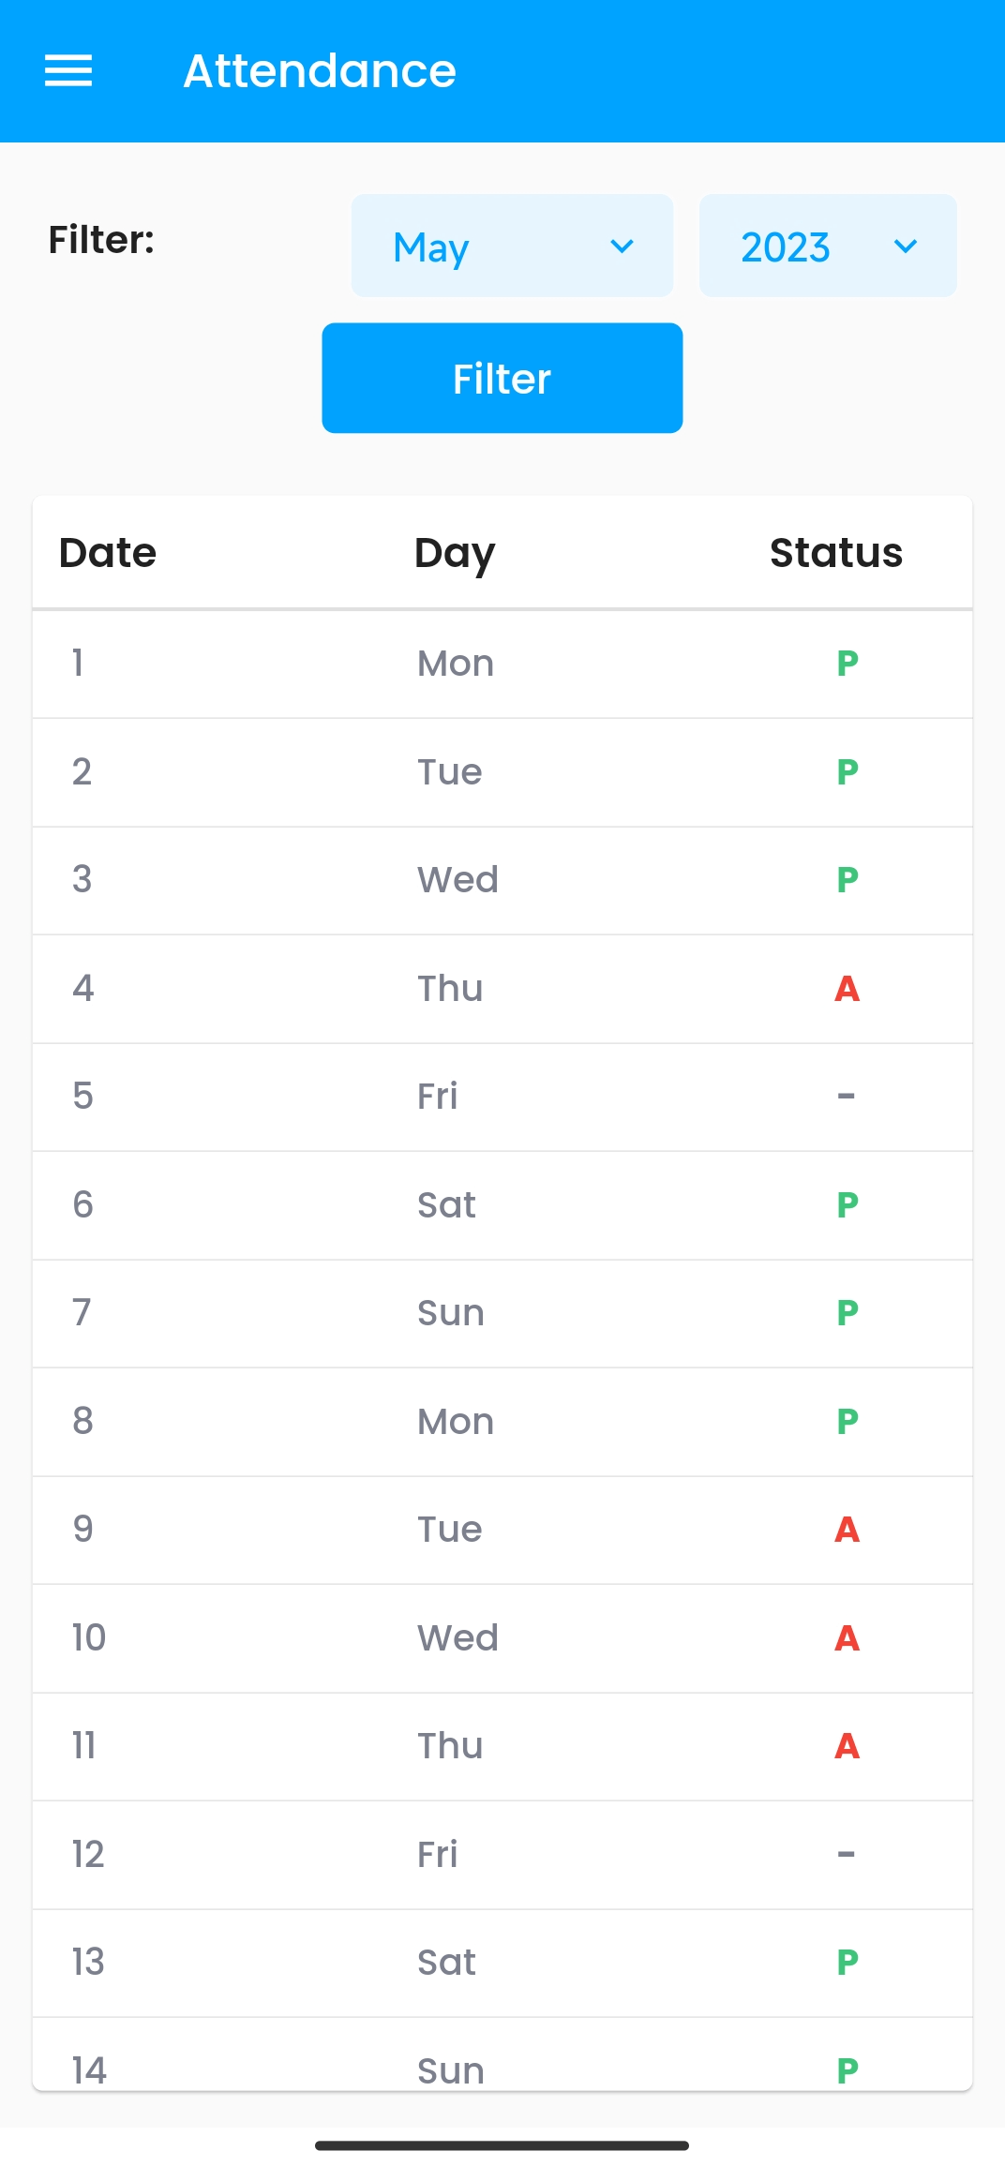The image size is (1005, 2166).
Task: Click the green P status for date 13
Action: coord(847,1963)
